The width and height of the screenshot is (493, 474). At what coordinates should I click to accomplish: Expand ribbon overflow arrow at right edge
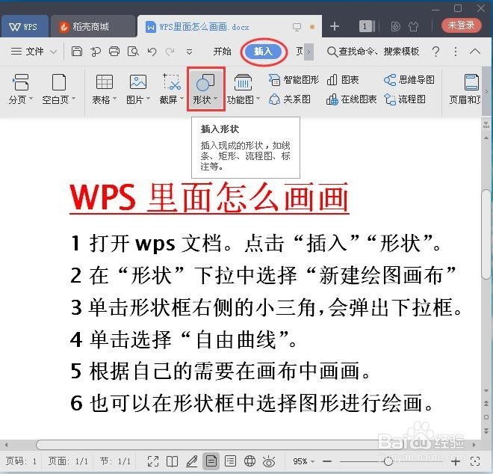coord(486,92)
